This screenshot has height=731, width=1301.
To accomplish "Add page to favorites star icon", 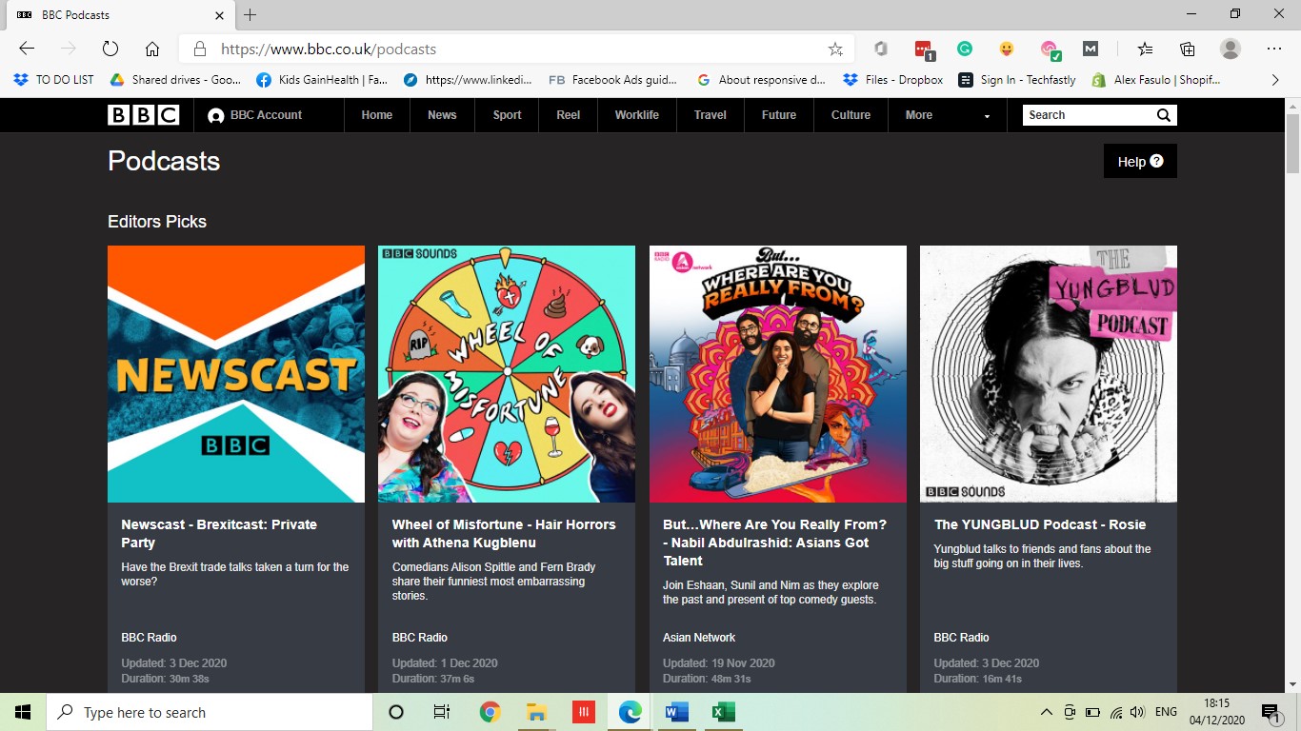I will (x=835, y=49).
